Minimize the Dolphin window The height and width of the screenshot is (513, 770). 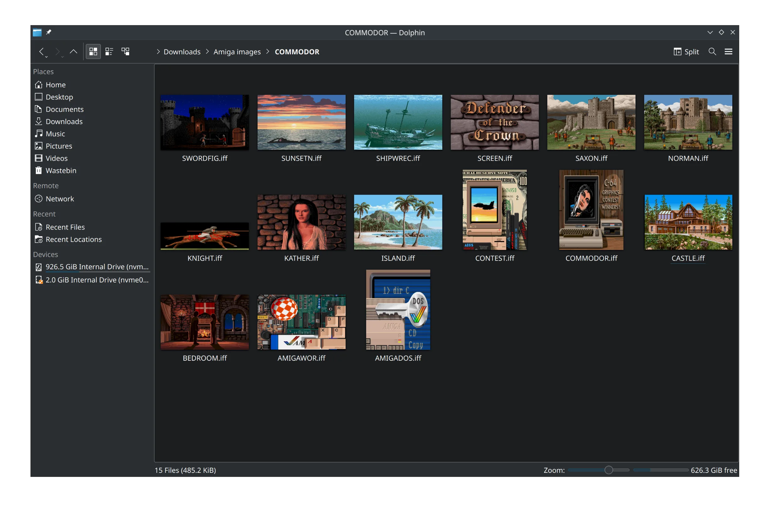coord(710,32)
